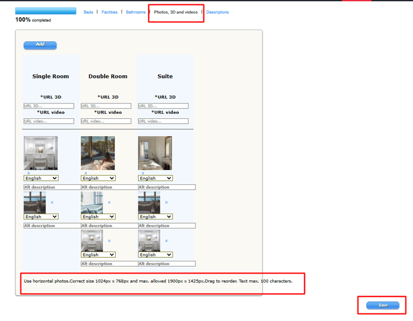Open language dropdown under Suite third photo
This screenshot has height=321, width=413.
tap(155, 254)
